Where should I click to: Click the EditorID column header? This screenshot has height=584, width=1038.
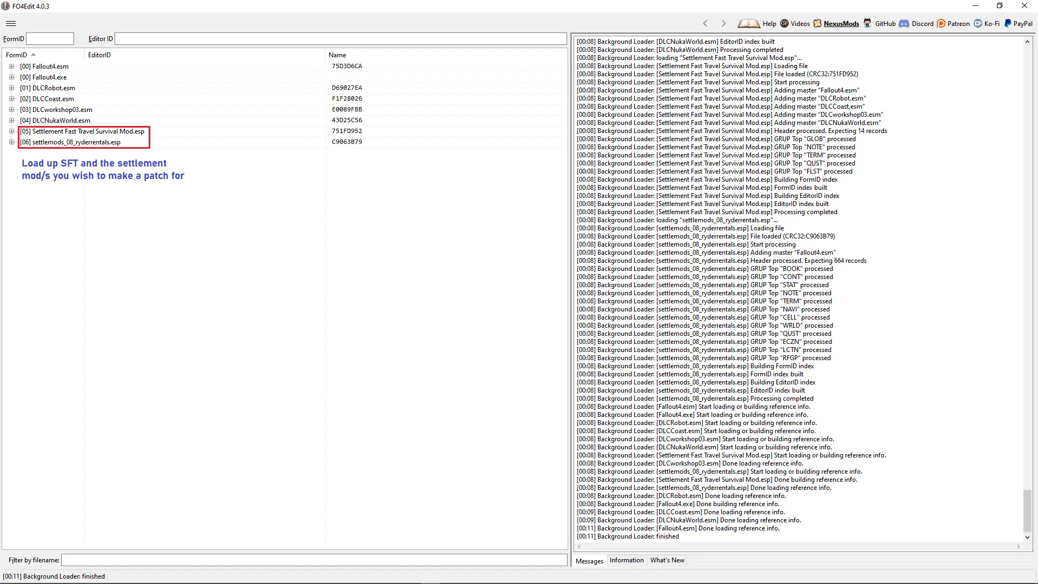click(x=205, y=55)
